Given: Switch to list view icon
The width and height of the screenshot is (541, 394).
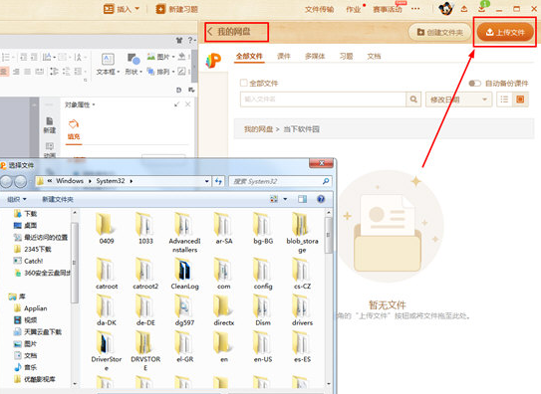Looking at the screenshot, I should point(504,99).
